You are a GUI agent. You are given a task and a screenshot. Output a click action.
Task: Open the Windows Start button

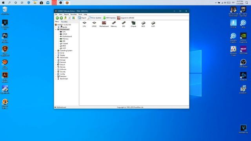(x=3, y=3)
